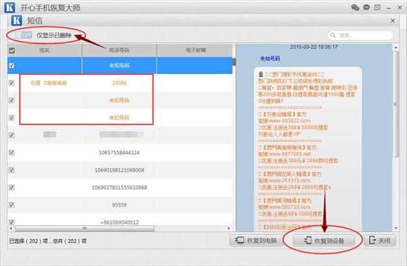Click the message pane vertical scrollbar thumb
The width and height of the screenshot is (407, 266).
pyautogui.click(x=395, y=104)
